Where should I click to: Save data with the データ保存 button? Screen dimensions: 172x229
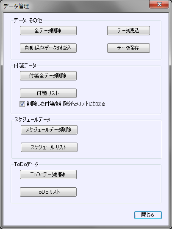[x=128, y=48]
